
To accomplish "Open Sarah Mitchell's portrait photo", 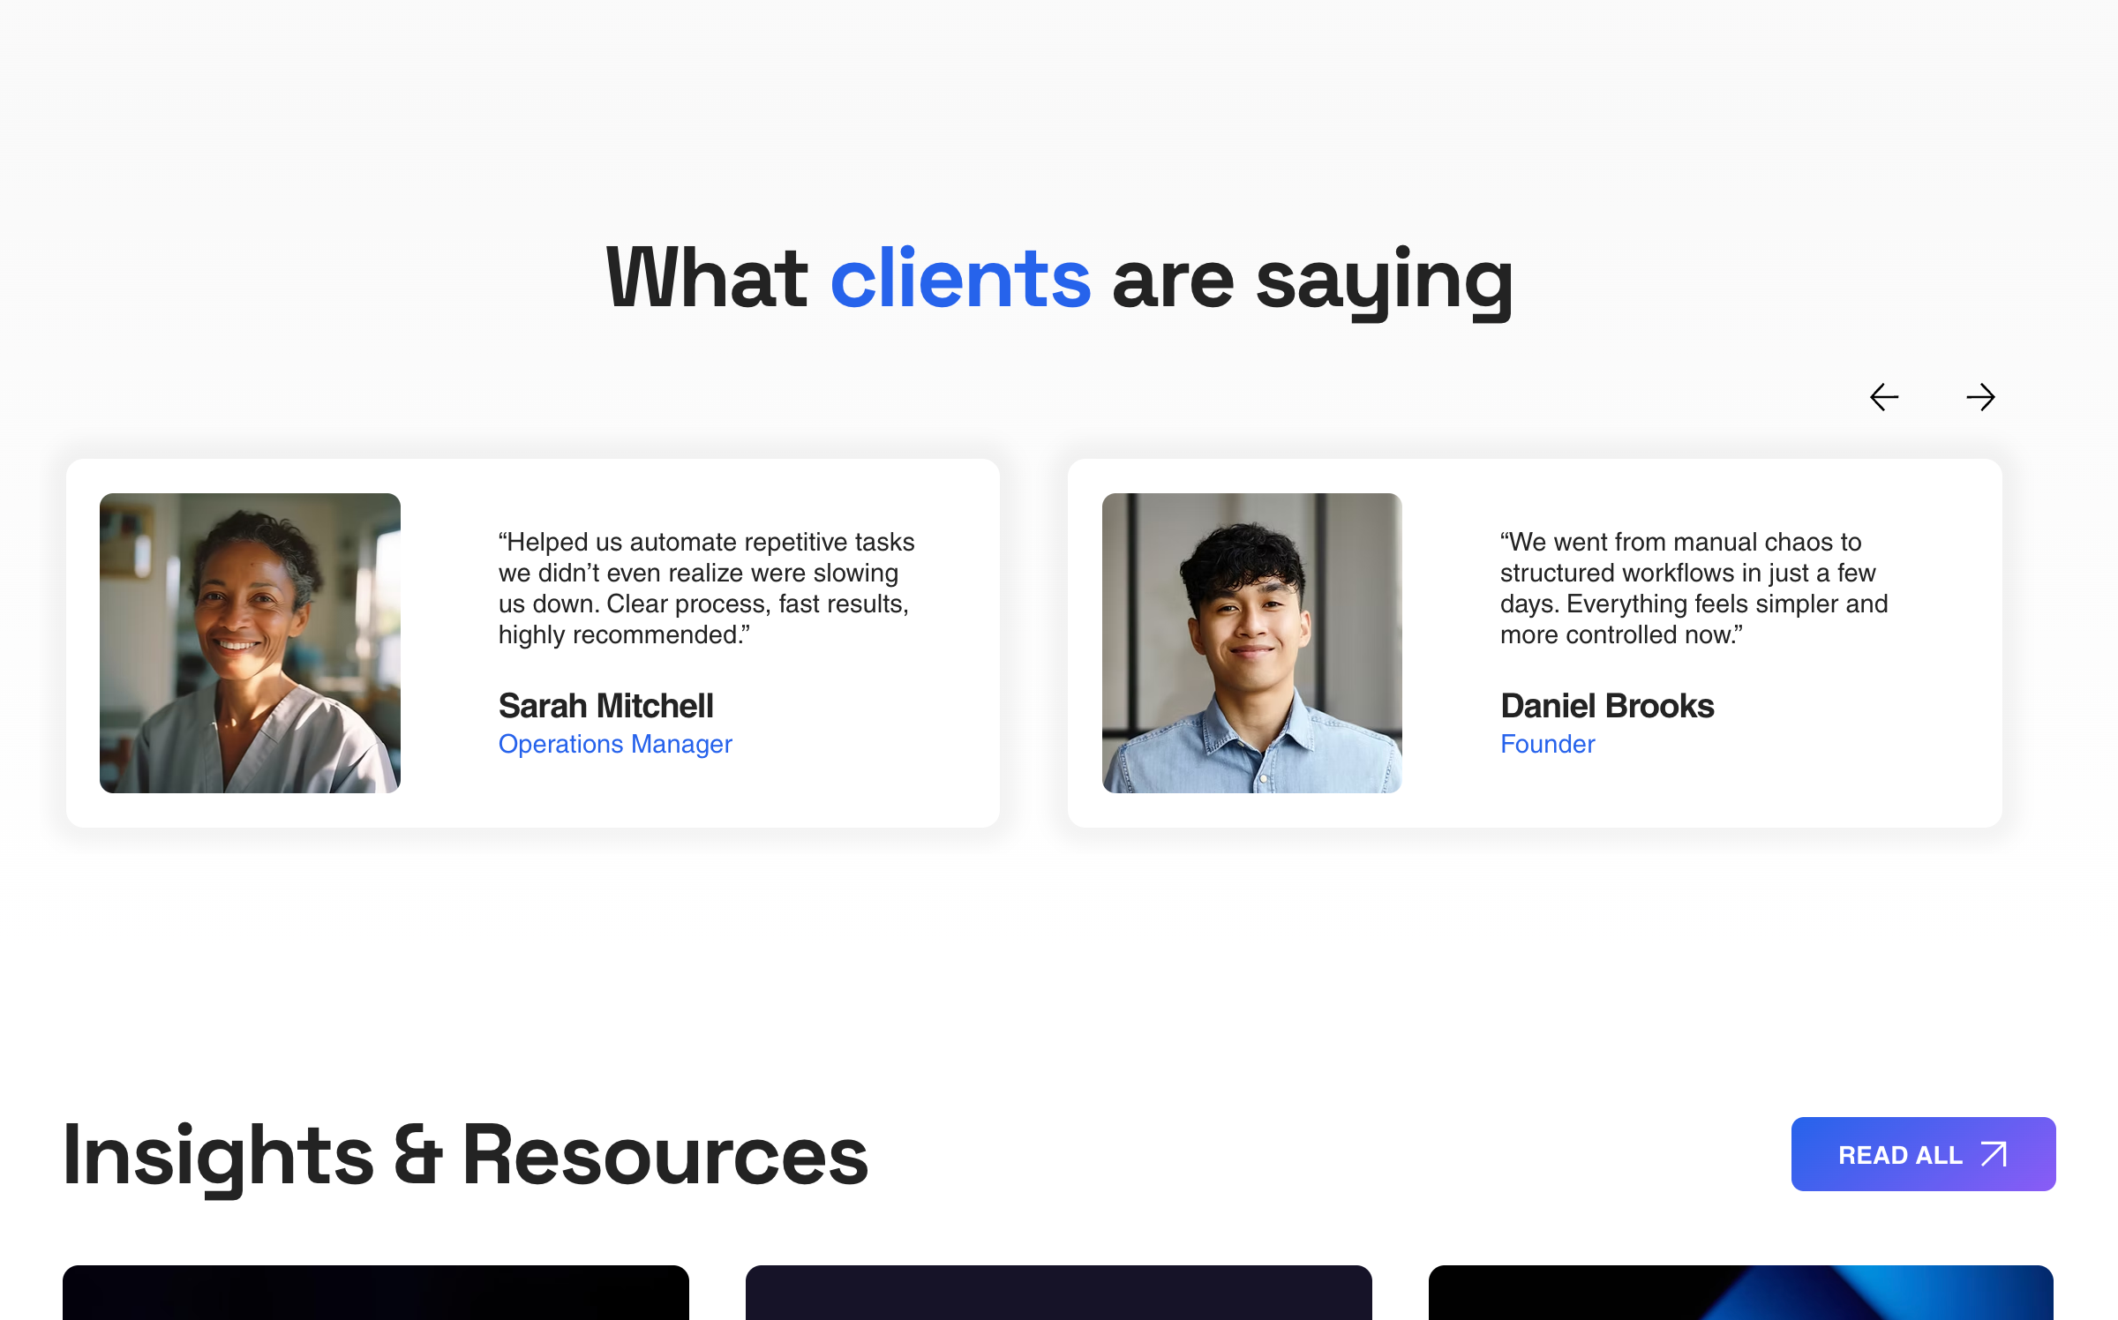I will pos(250,642).
